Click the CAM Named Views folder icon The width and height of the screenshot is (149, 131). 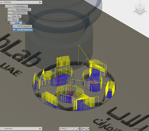pyautogui.click(x=9, y=13)
